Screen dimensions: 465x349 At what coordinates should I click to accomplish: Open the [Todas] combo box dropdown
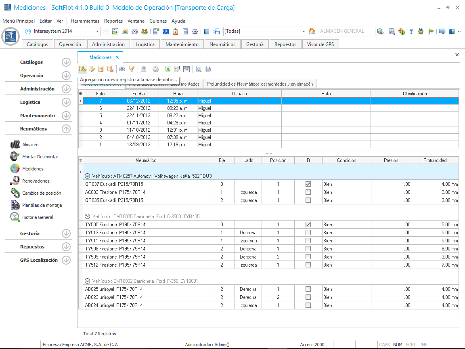[304, 32]
